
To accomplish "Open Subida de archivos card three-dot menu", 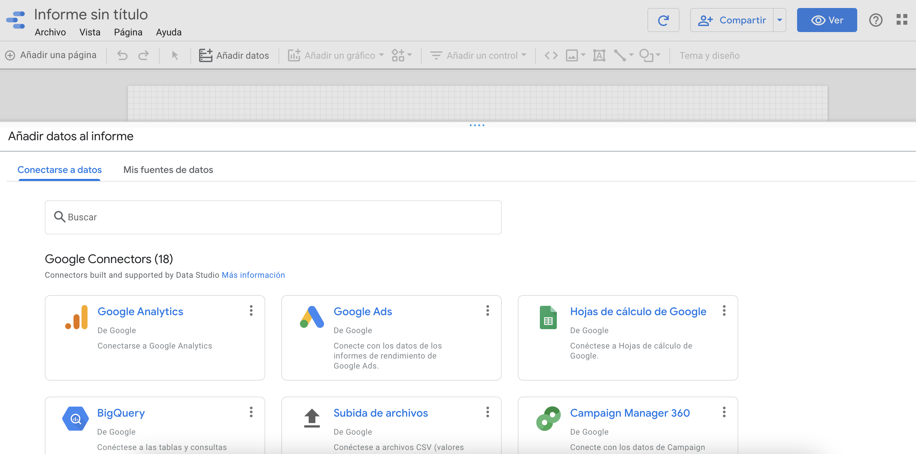I will 487,412.
